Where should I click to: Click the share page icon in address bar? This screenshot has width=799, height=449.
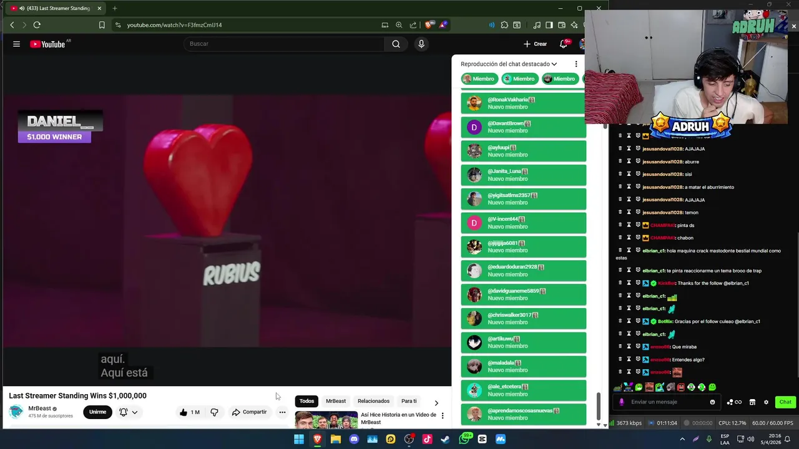413,25
